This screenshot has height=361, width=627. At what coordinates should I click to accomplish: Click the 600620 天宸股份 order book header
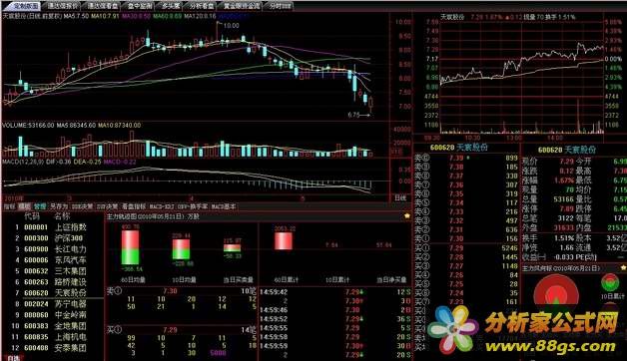[458, 148]
